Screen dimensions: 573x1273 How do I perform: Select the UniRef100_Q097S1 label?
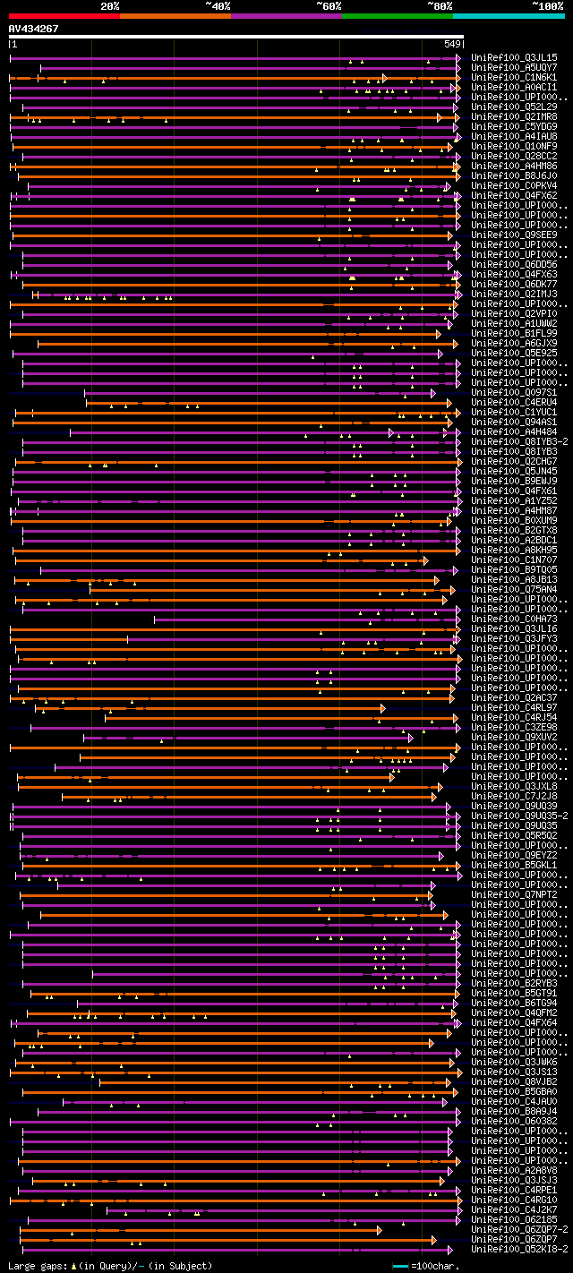514,392
